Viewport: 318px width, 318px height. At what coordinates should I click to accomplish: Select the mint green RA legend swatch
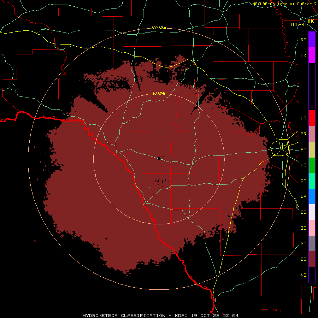click(x=312, y=181)
